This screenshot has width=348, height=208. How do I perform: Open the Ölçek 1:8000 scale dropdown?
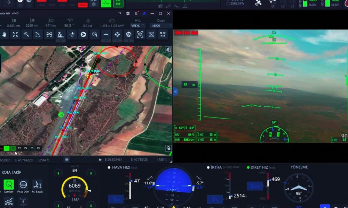[x=161, y=25]
